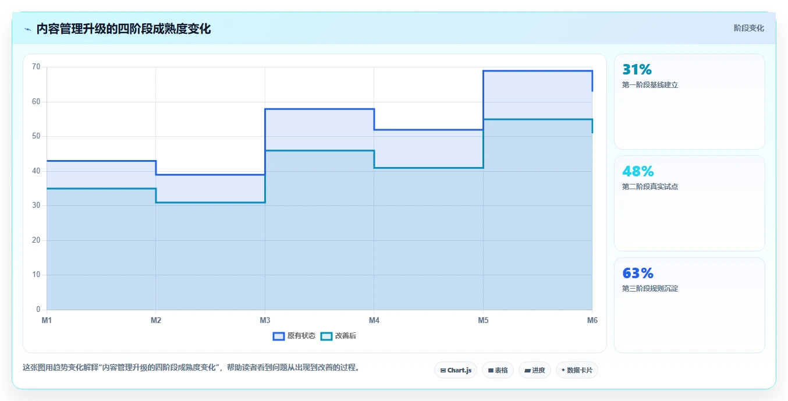
Task: Click the M6 x-axis label
Action: [592, 320]
